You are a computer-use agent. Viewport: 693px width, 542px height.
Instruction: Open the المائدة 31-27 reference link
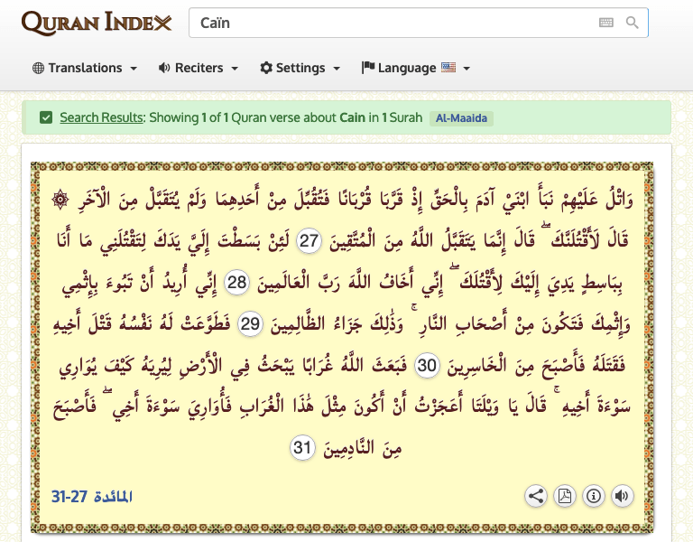click(x=92, y=497)
